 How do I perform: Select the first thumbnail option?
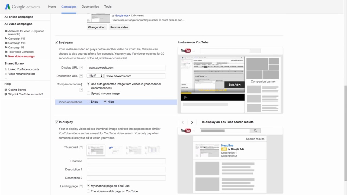(x=96, y=150)
